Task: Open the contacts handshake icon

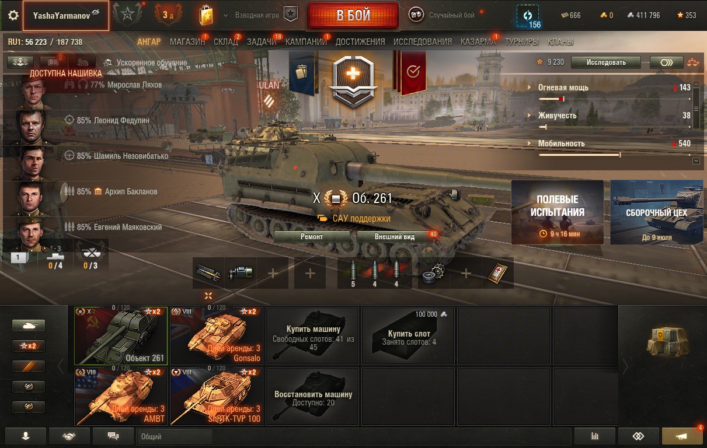Action: pyautogui.click(x=69, y=436)
